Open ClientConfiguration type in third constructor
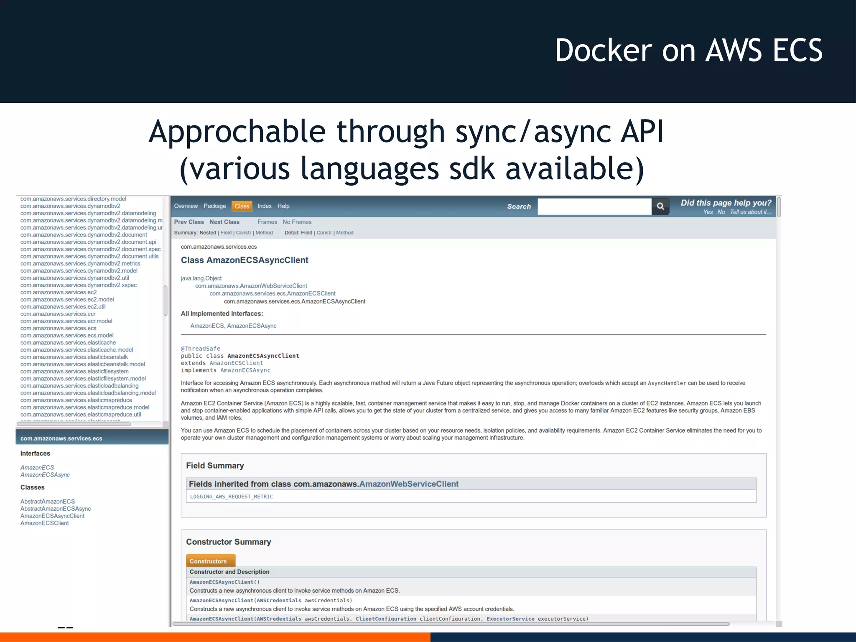Screen dimensions: 856x642 pos(386,619)
